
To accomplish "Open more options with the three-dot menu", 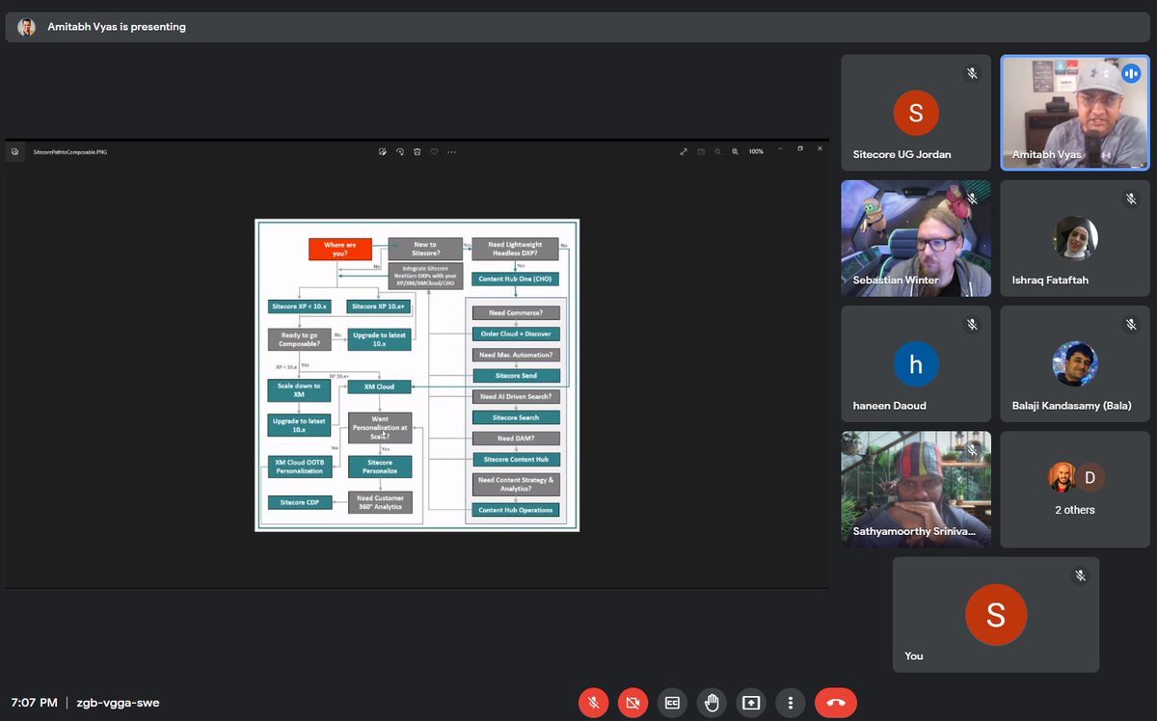I will tap(790, 702).
